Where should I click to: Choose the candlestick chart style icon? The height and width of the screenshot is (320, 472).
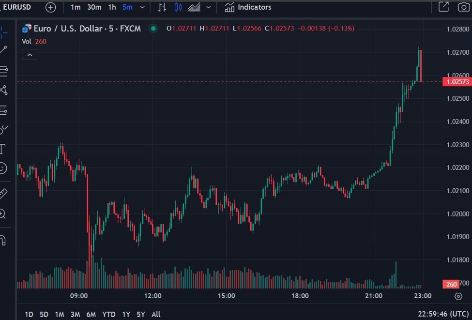178,7
